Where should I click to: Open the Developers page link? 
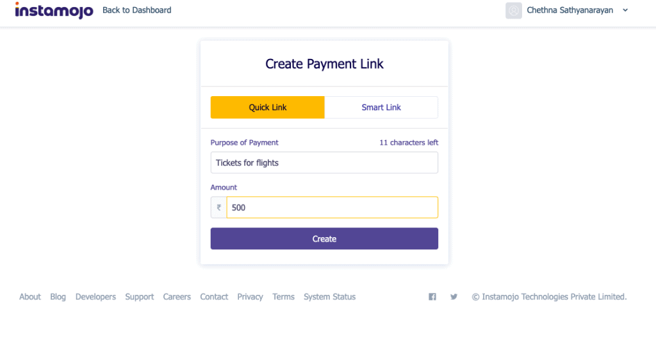[x=95, y=297]
